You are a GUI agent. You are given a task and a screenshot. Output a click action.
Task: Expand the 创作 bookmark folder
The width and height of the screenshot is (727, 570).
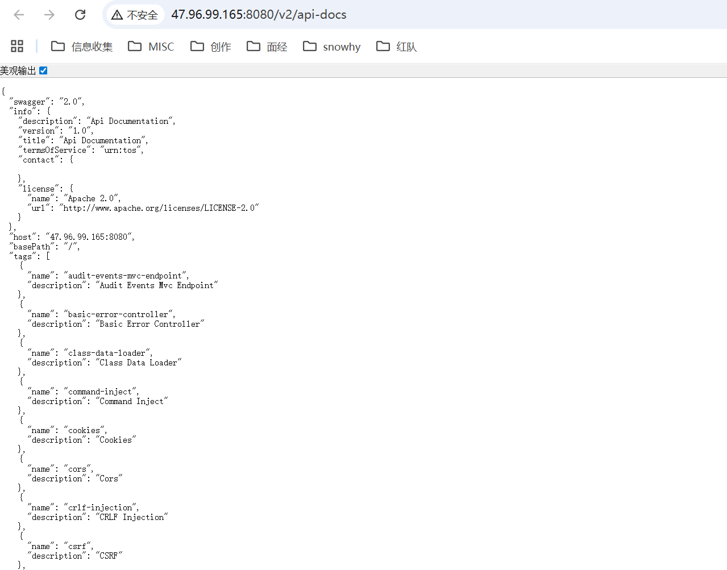point(211,47)
